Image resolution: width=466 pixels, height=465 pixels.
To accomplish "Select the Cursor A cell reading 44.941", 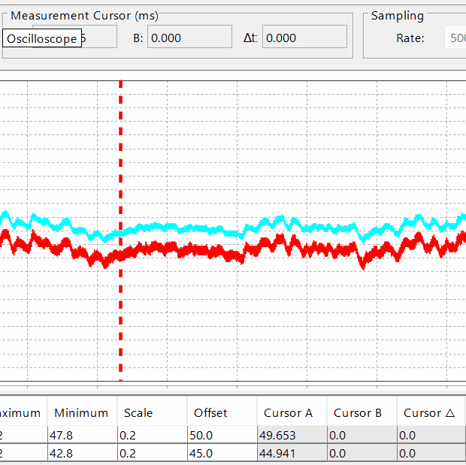I will [x=291, y=453].
